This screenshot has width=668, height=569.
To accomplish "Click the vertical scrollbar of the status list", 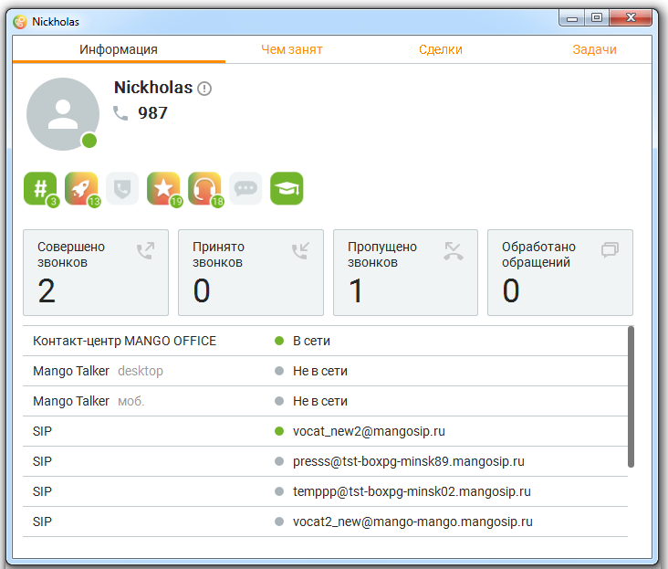I will tap(631, 396).
